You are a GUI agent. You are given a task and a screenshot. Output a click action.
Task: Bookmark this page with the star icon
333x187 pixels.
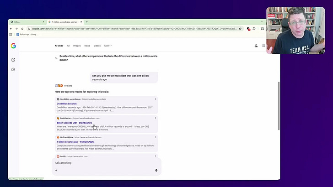point(240,29)
